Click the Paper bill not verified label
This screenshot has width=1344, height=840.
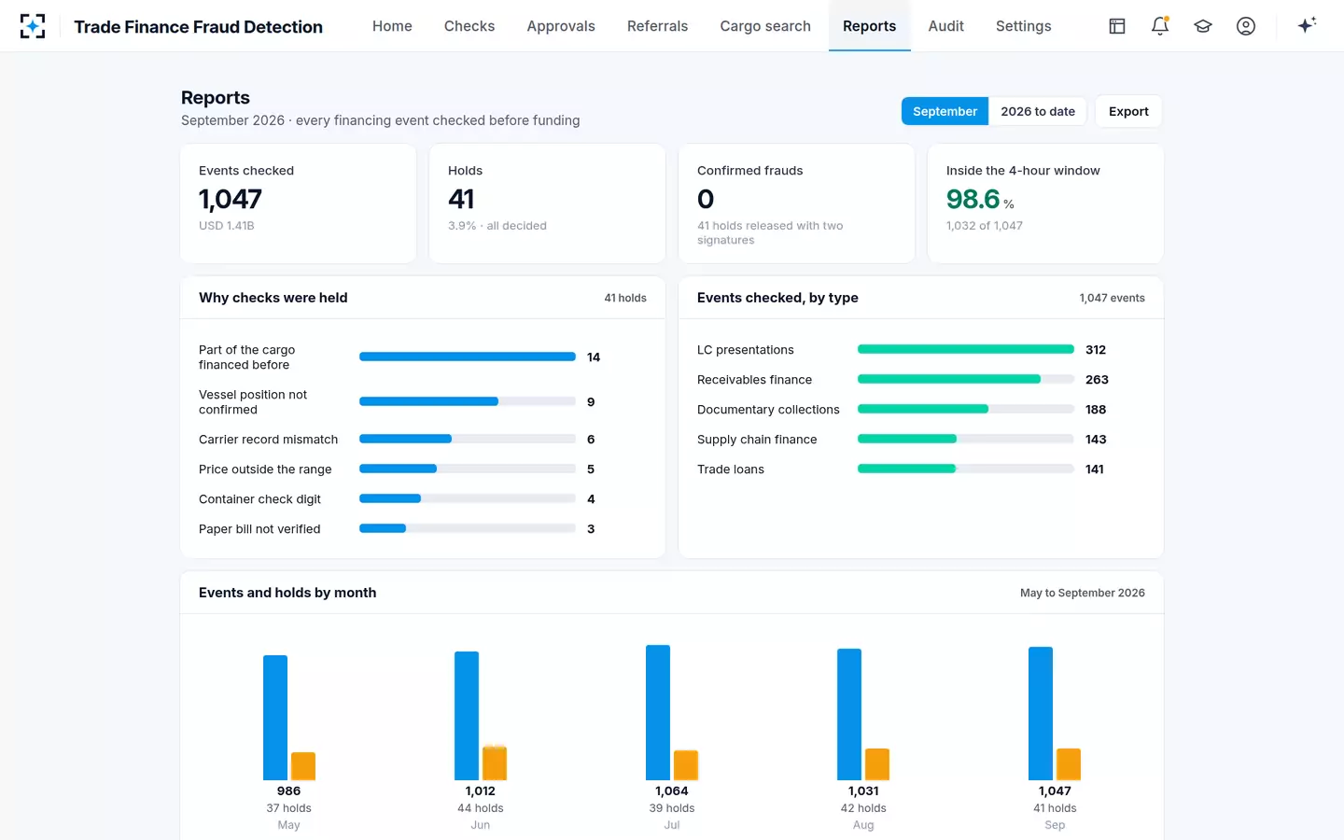259,529
